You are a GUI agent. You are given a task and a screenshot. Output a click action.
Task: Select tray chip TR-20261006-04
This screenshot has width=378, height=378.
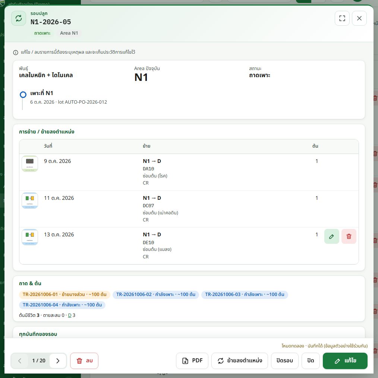coord(62,305)
